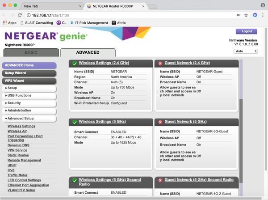The image size is (268, 200).
Task: Open IPv6 settings
Action: click(x=11, y=170)
